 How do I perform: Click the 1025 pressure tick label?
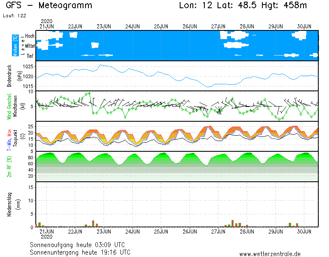[28, 67]
